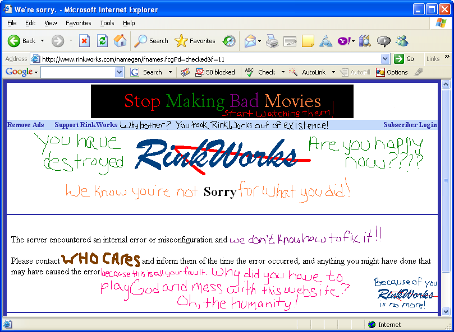Open the View menu
Viewport: 454px width, 332px height.
[x=51, y=23]
